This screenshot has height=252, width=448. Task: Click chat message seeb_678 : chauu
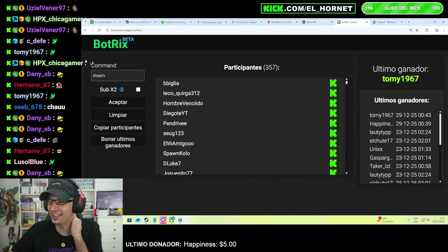coord(36,107)
